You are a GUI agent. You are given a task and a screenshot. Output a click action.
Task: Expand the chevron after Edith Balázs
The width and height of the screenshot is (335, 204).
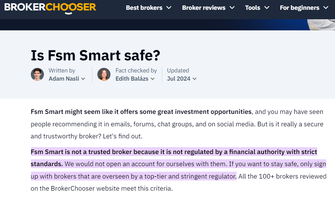(152, 79)
